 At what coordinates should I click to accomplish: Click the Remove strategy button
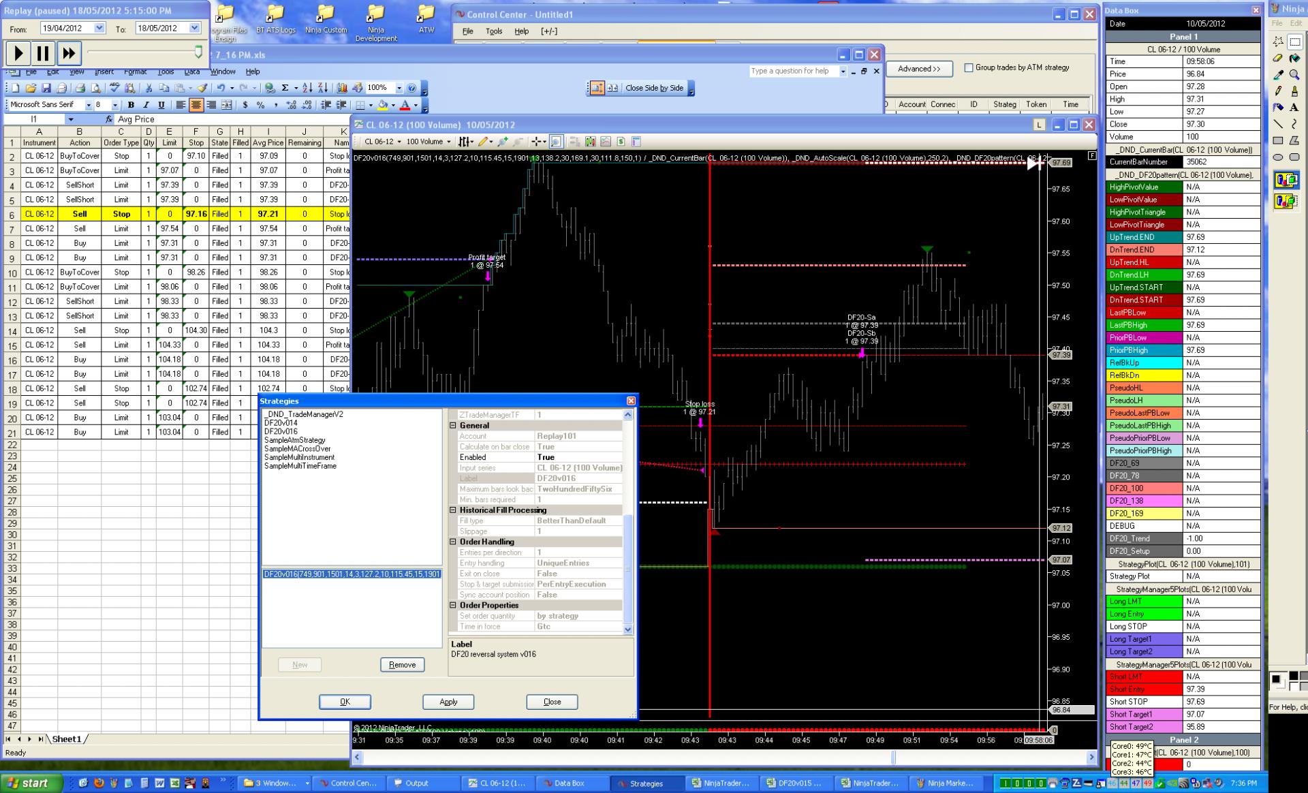pyautogui.click(x=402, y=665)
